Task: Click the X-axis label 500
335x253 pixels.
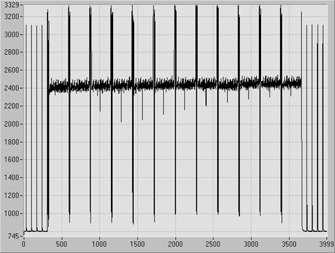Action: click(61, 244)
